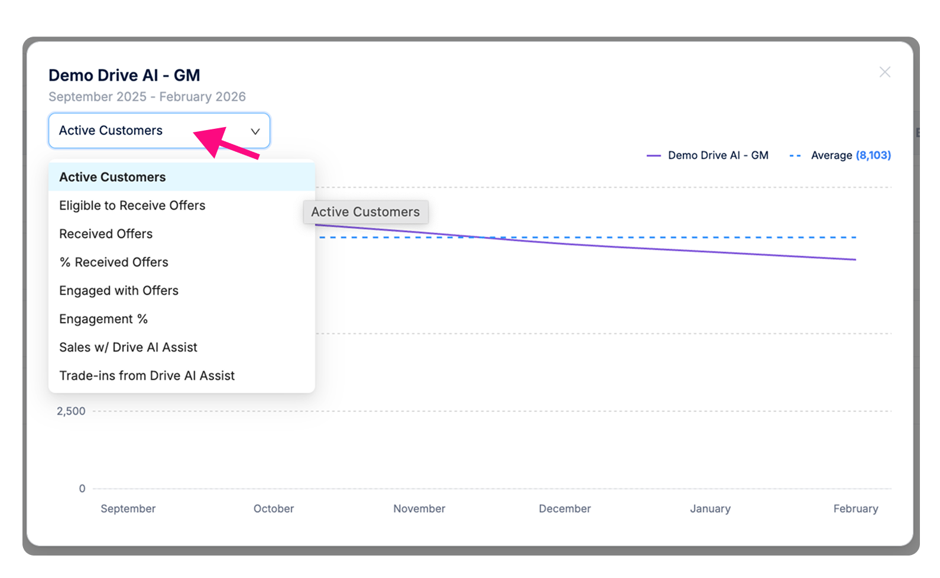Screen dimensions: 940x578
Task: Choose Sales w/ Drive AI Assist
Action: click(x=128, y=348)
